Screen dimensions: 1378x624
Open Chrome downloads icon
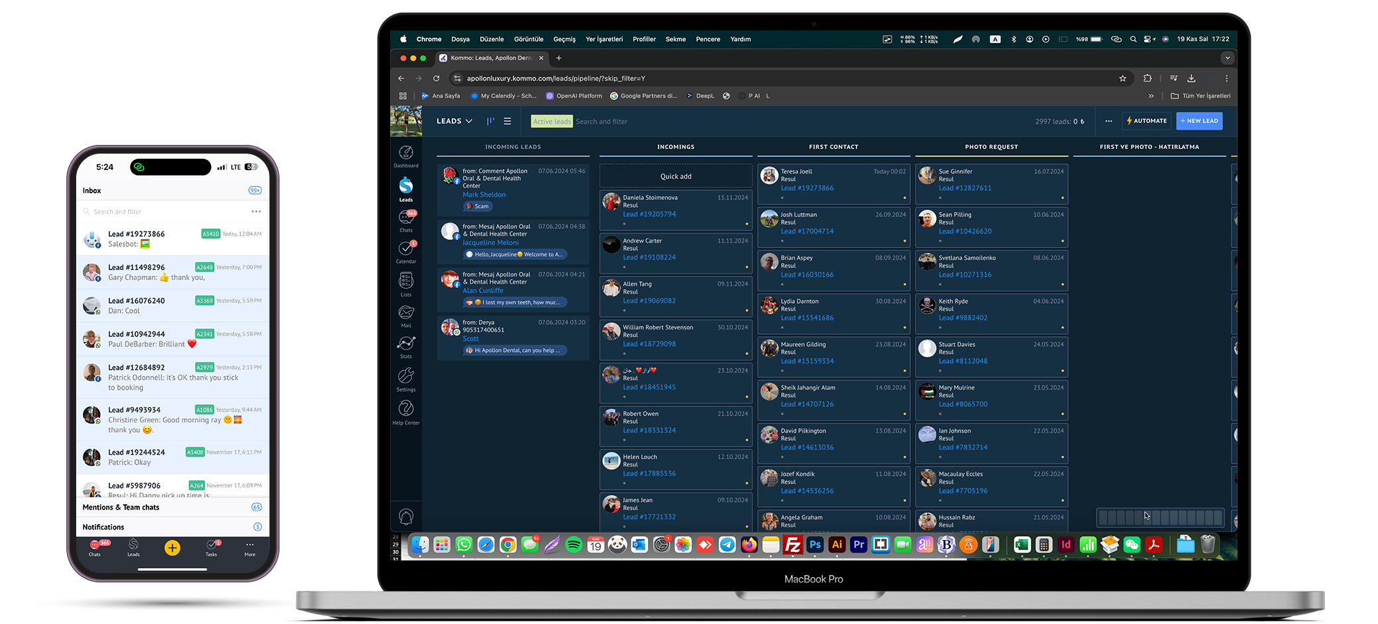click(1191, 78)
